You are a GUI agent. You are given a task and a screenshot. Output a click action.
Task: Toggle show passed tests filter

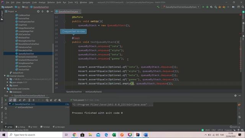(11, 100)
